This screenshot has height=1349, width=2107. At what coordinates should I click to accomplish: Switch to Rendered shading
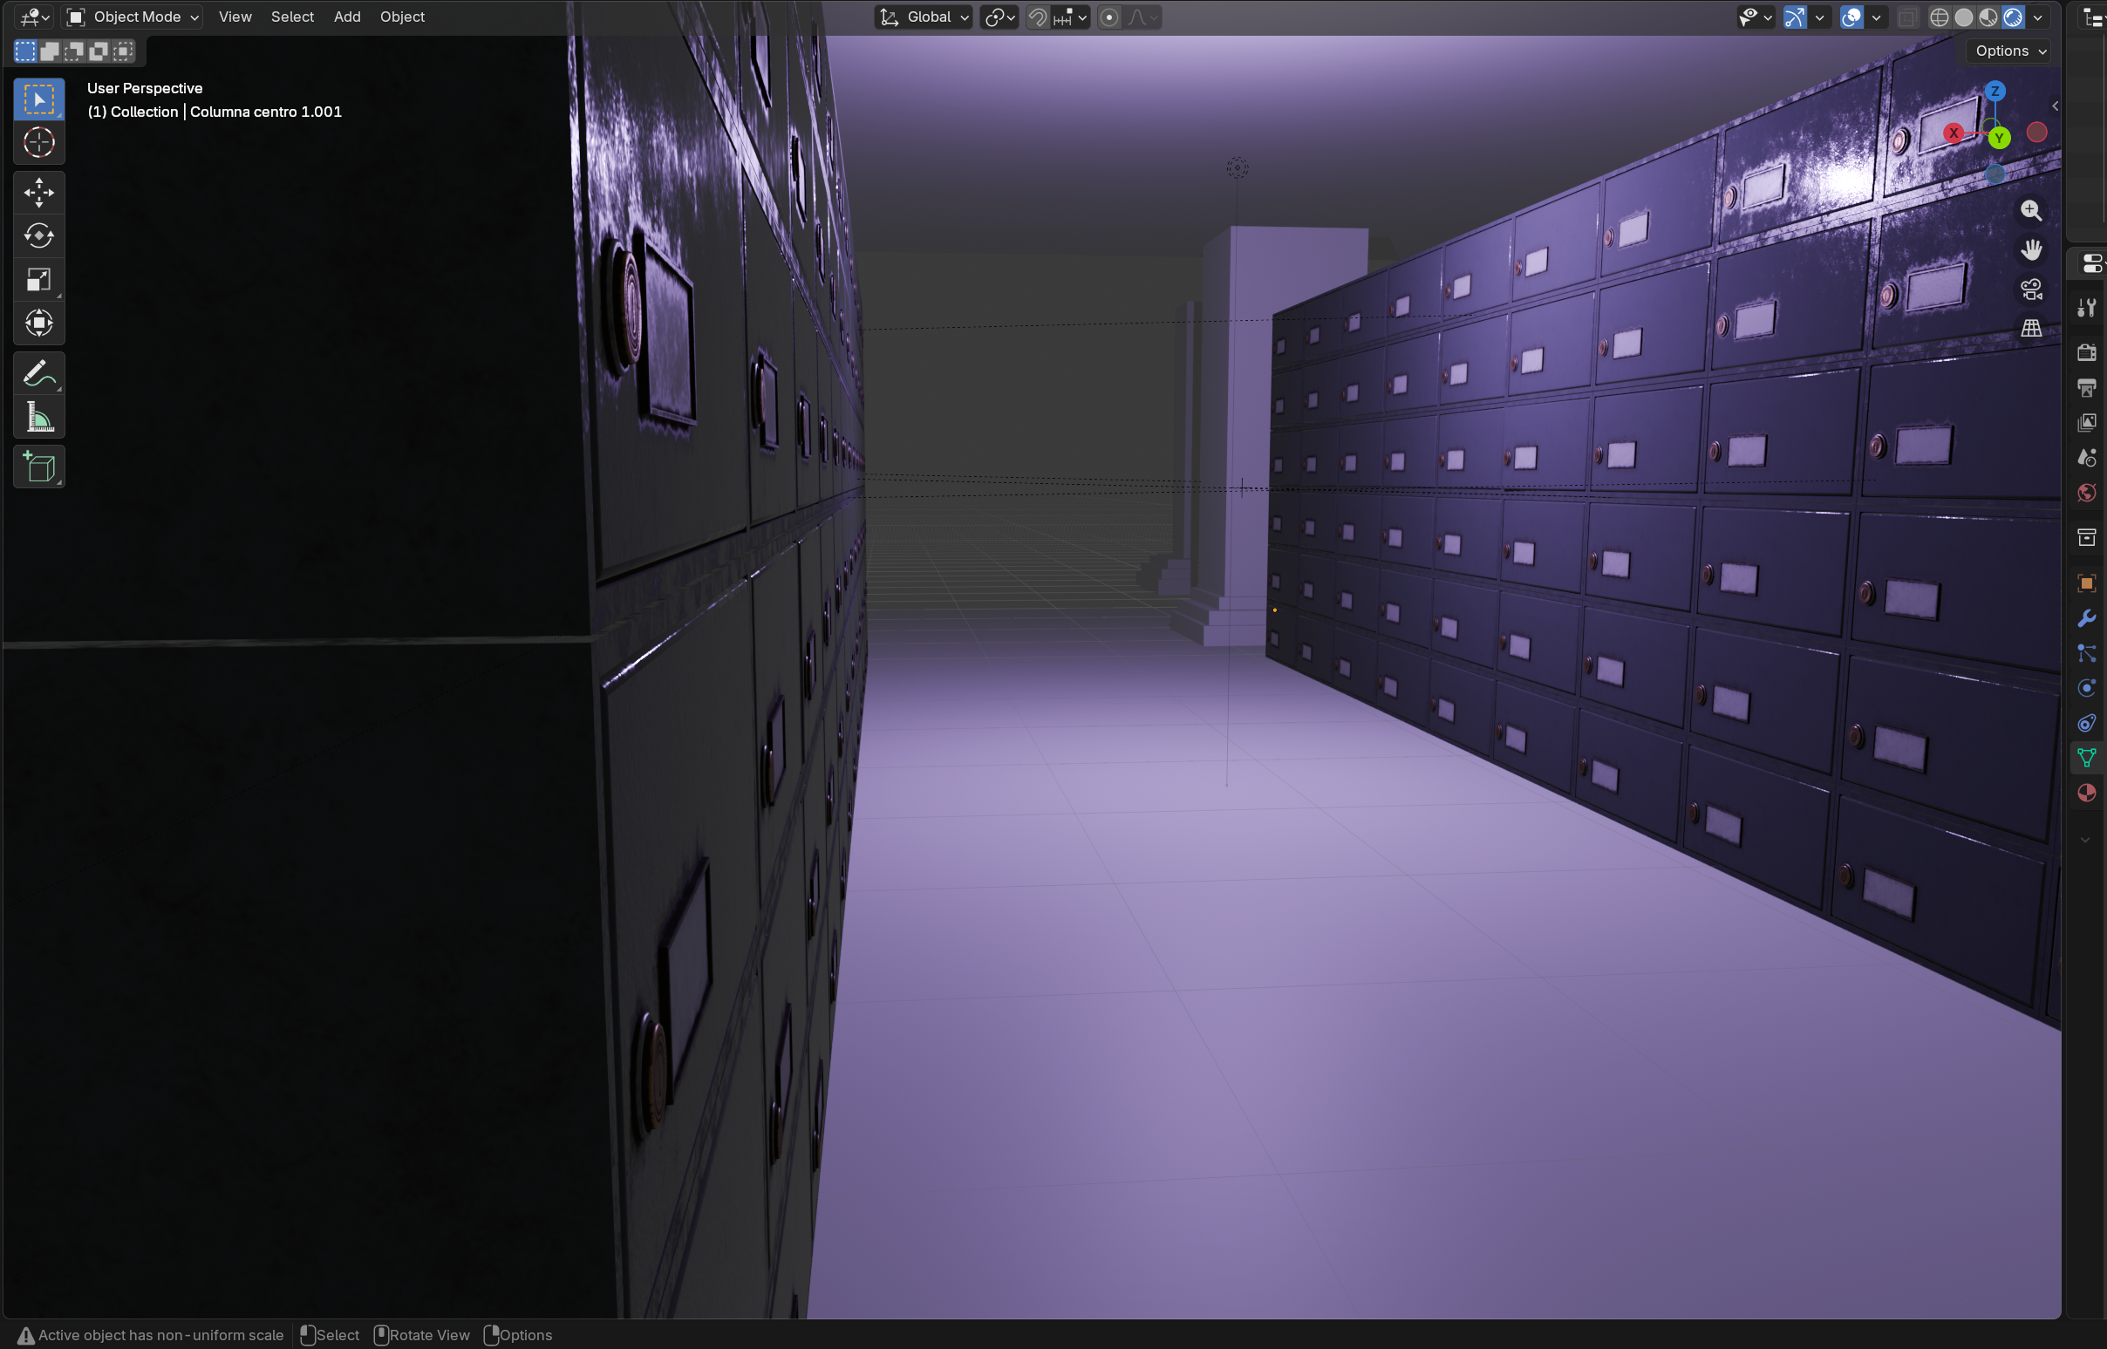(2013, 17)
